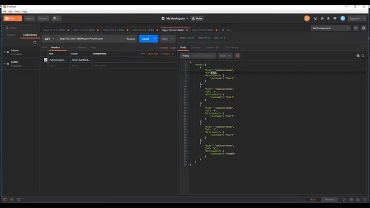Open manage environments gear icon

click(364, 28)
